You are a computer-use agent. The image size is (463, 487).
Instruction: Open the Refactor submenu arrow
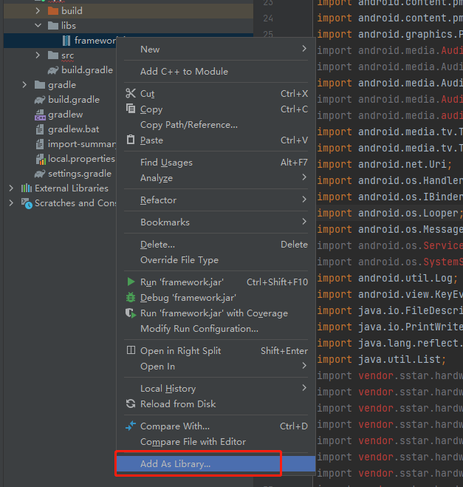pos(304,200)
